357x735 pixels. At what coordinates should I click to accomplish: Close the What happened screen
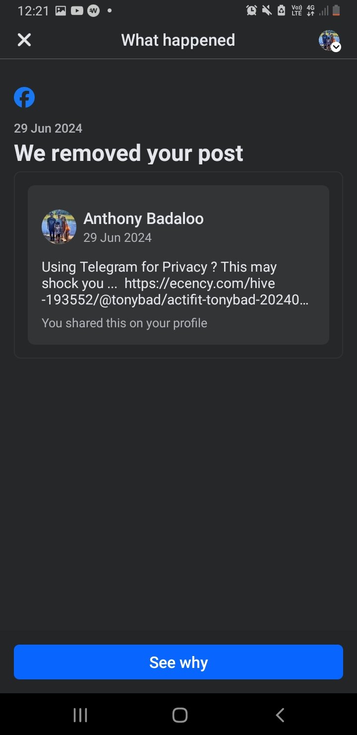tap(24, 40)
